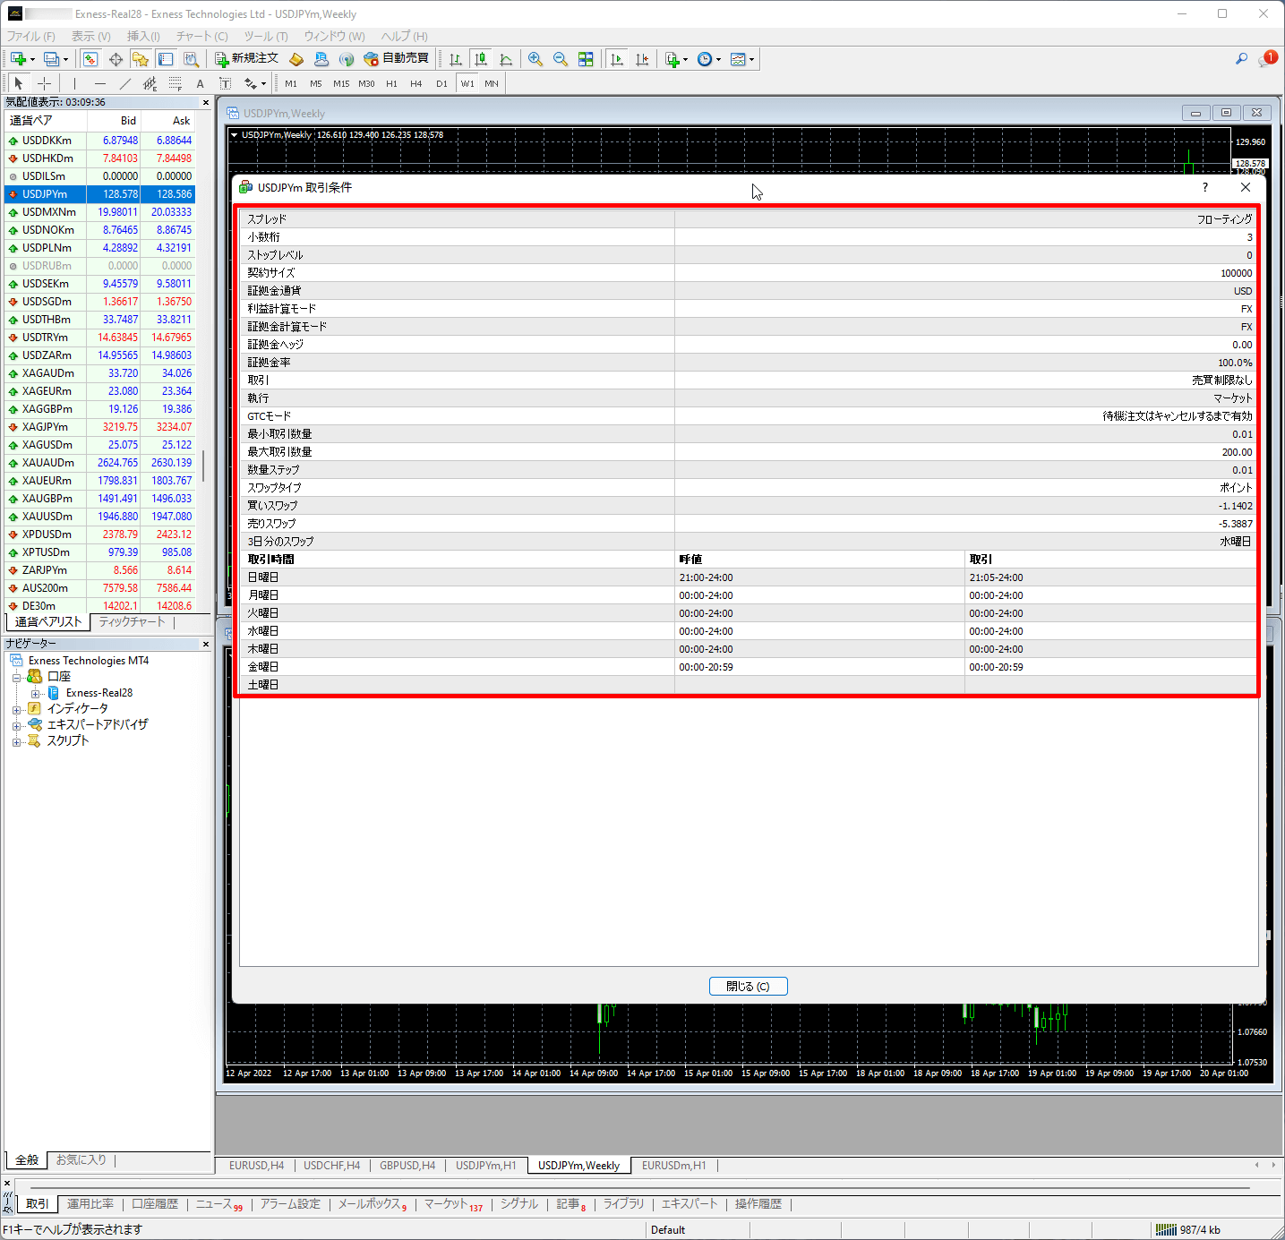This screenshot has width=1285, height=1240.
Task: Click the 新規注文 new order button
Action: pyautogui.click(x=247, y=59)
